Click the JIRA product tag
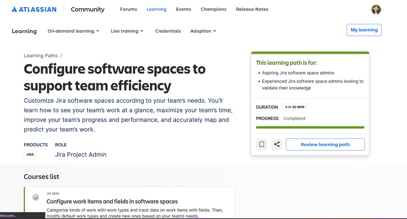This screenshot has width=407, height=219. (30, 154)
